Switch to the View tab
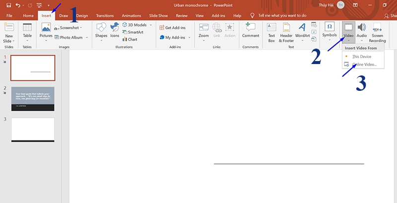This screenshot has height=203, width=397. [x=199, y=16]
